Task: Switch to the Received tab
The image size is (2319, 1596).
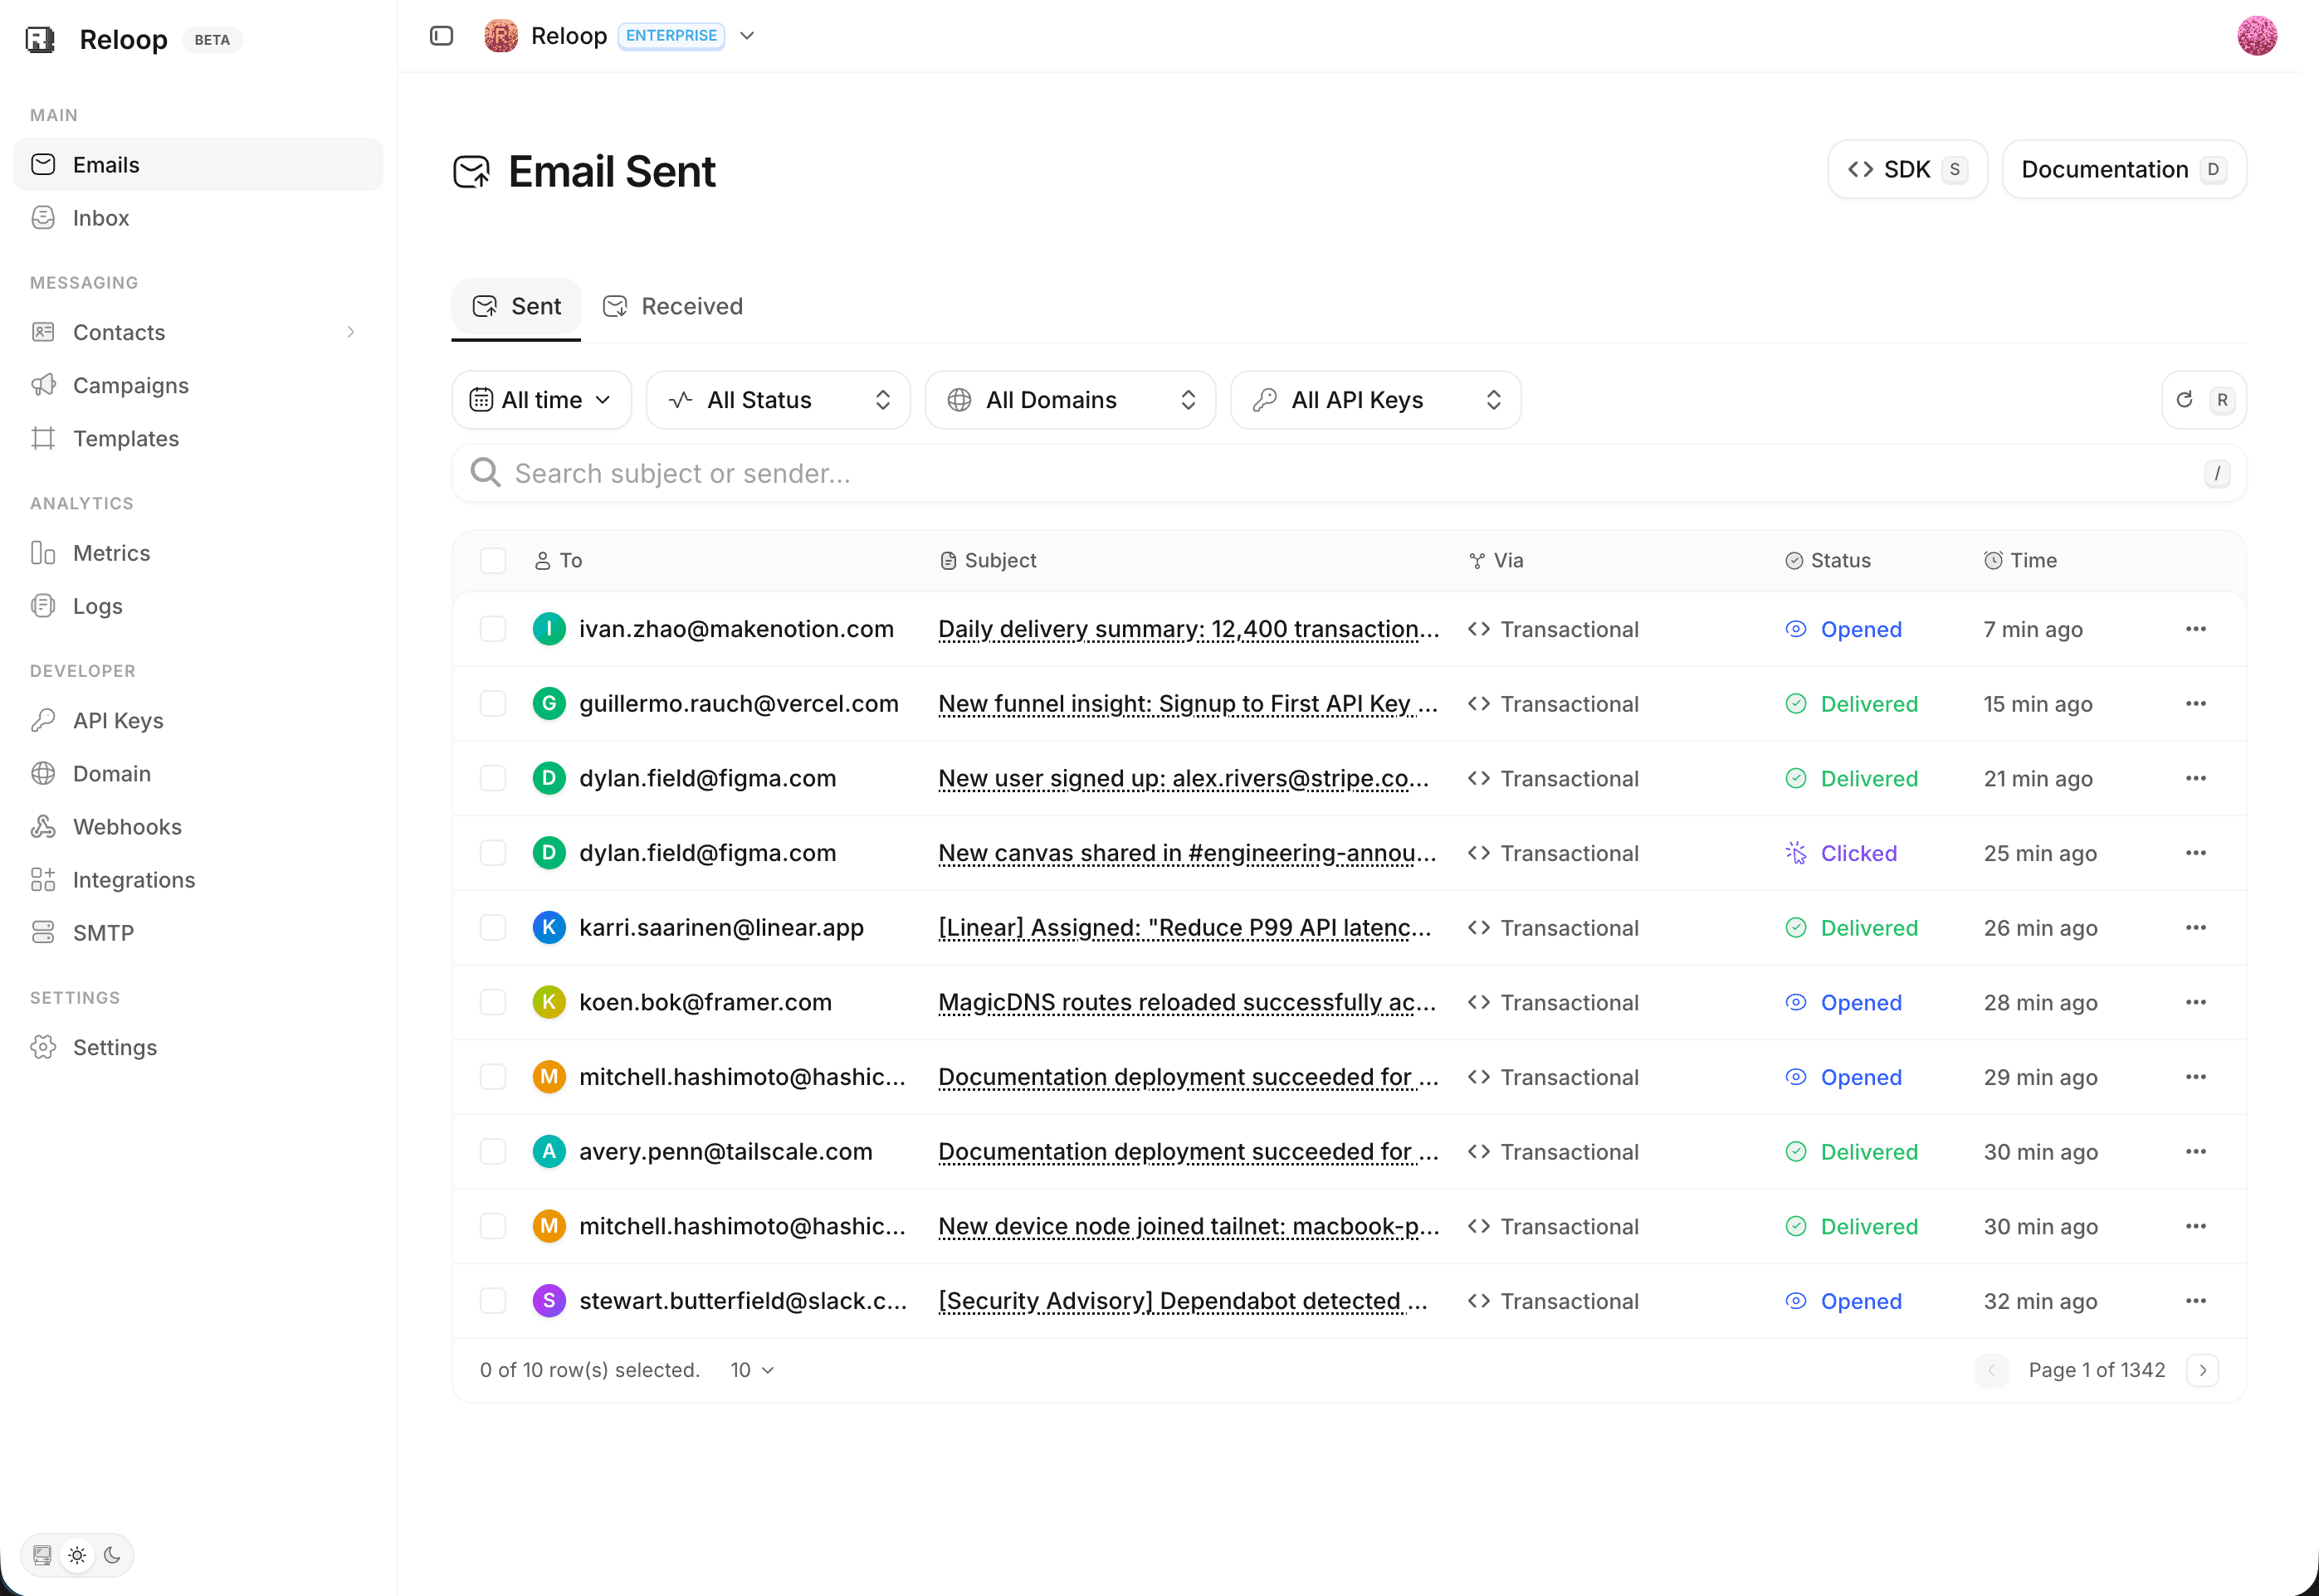Action: point(673,306)
